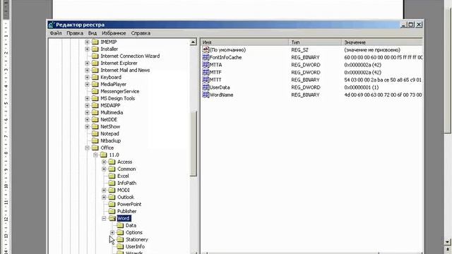Select the UserData value name
Screen dimensions: 452x254
click(x=220, y=87)
